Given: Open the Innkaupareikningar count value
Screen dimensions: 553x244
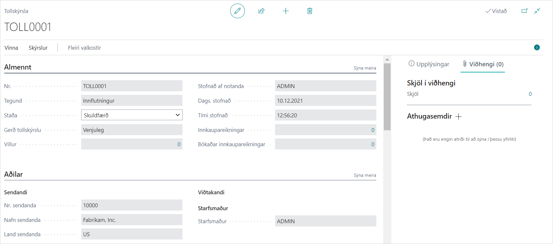Looking at the screenshot, I should 373,130.
